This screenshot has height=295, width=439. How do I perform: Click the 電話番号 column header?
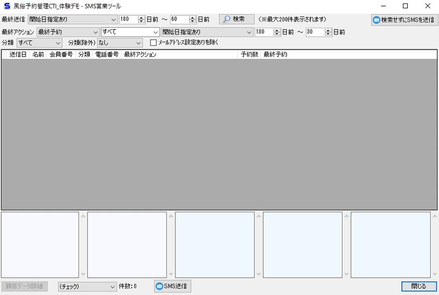click(106, 54)
